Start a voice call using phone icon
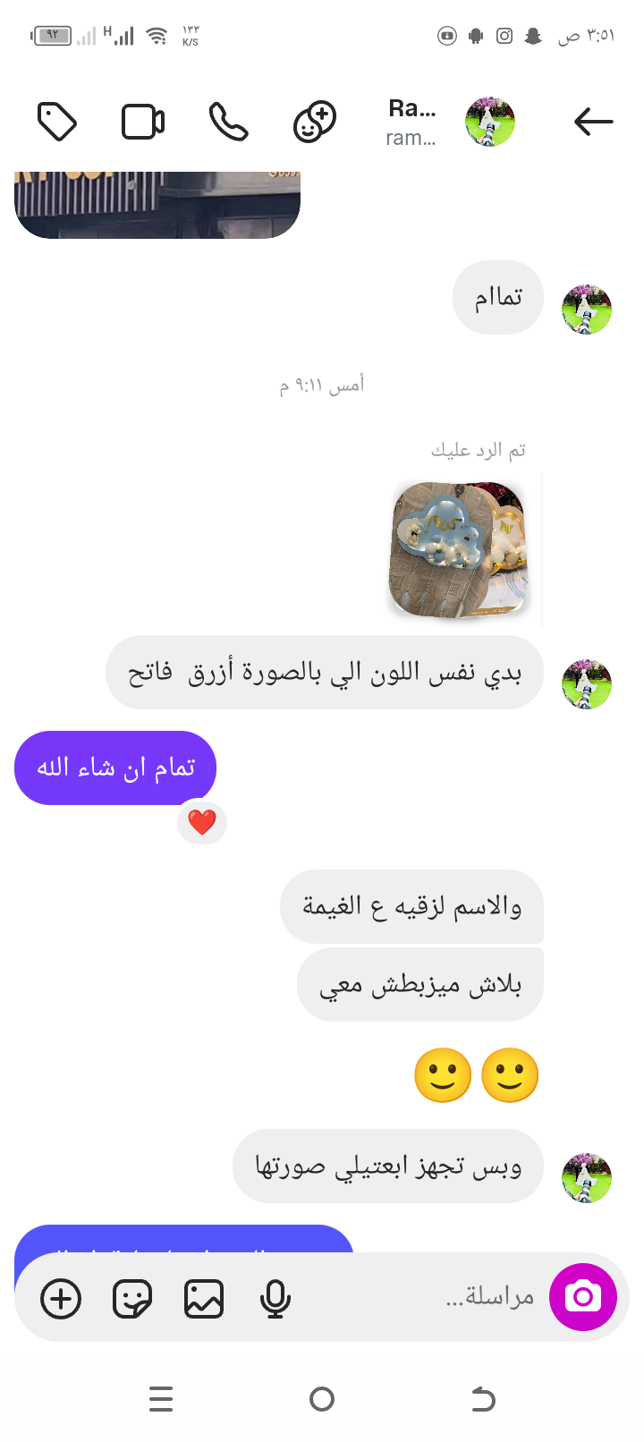 229,122
